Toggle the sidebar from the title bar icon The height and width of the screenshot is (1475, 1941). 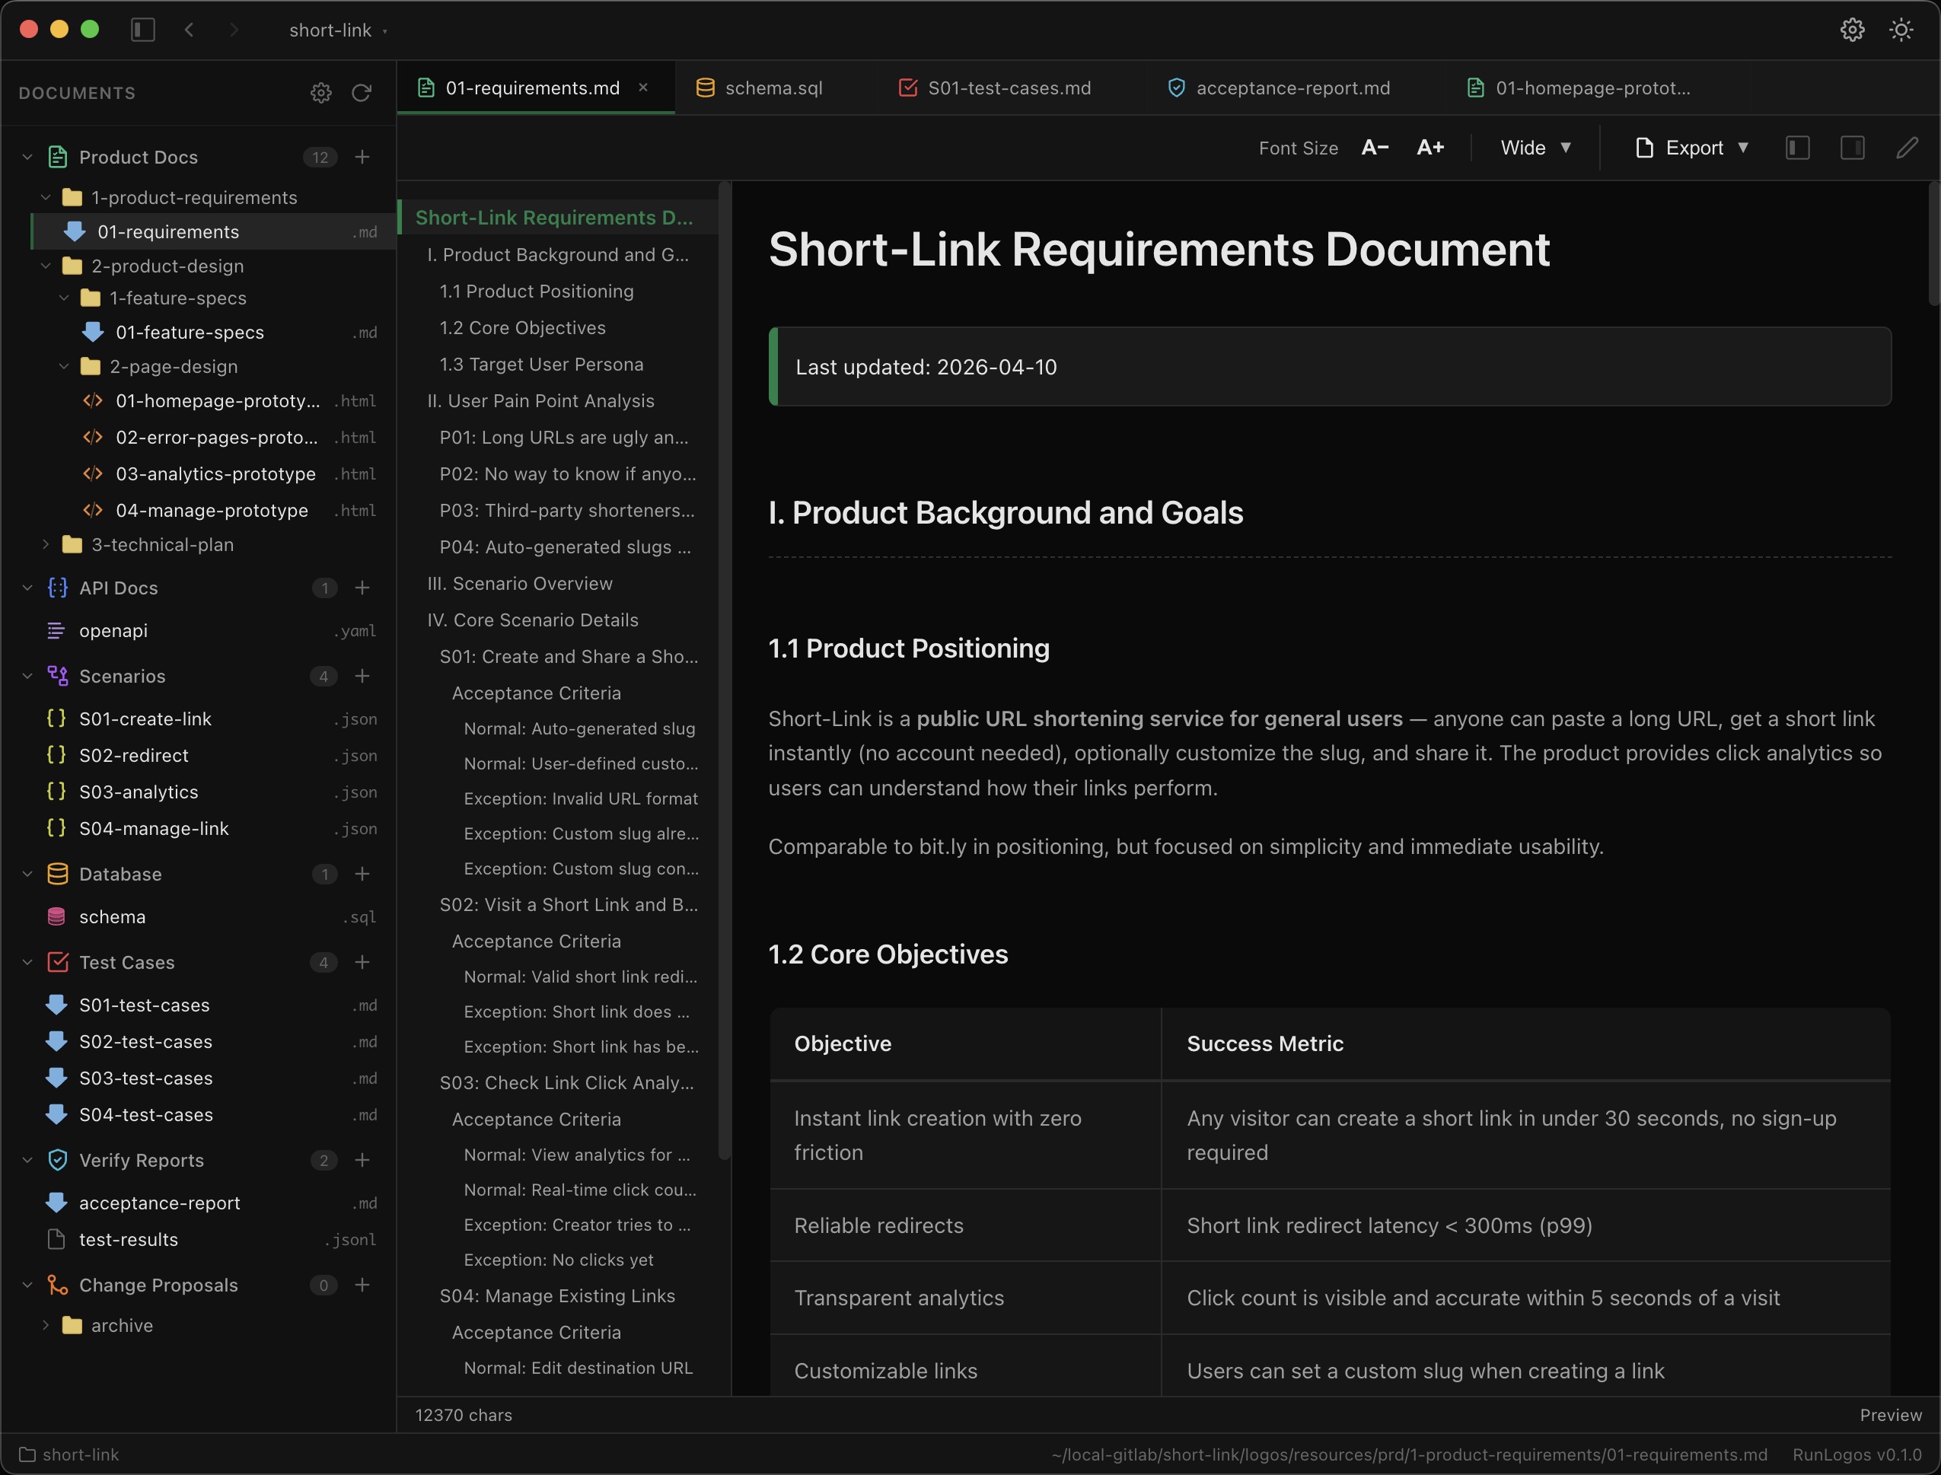[x=142, y=29]
